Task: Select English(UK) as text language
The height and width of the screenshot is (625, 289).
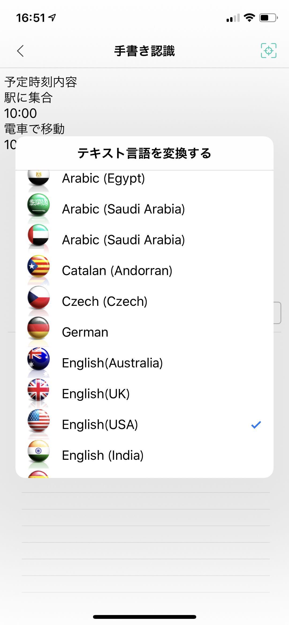Action: tap(96, 393)
